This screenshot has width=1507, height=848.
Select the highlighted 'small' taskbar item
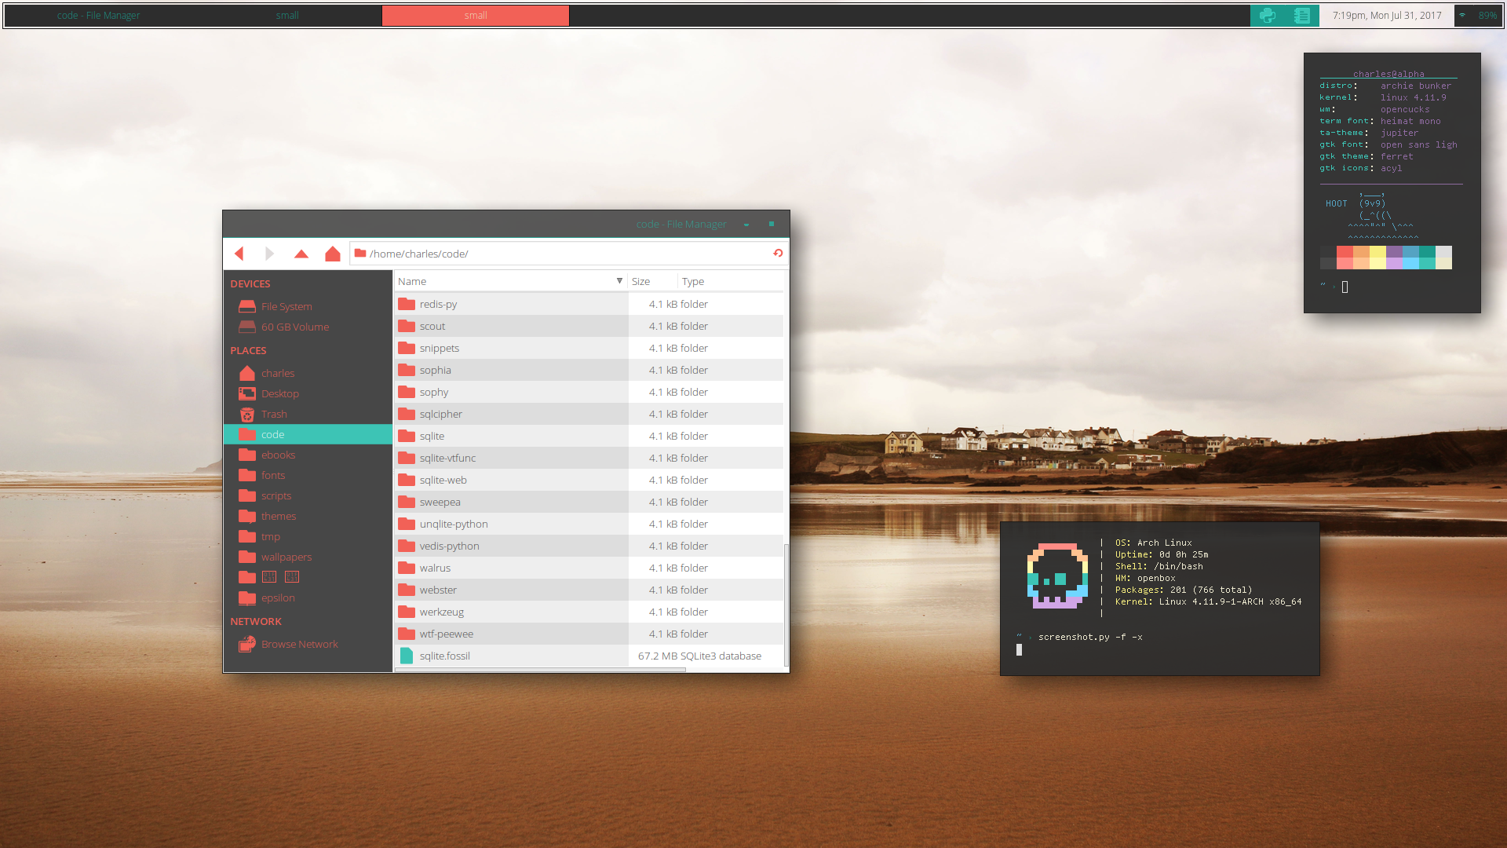(x=475, y=16)
